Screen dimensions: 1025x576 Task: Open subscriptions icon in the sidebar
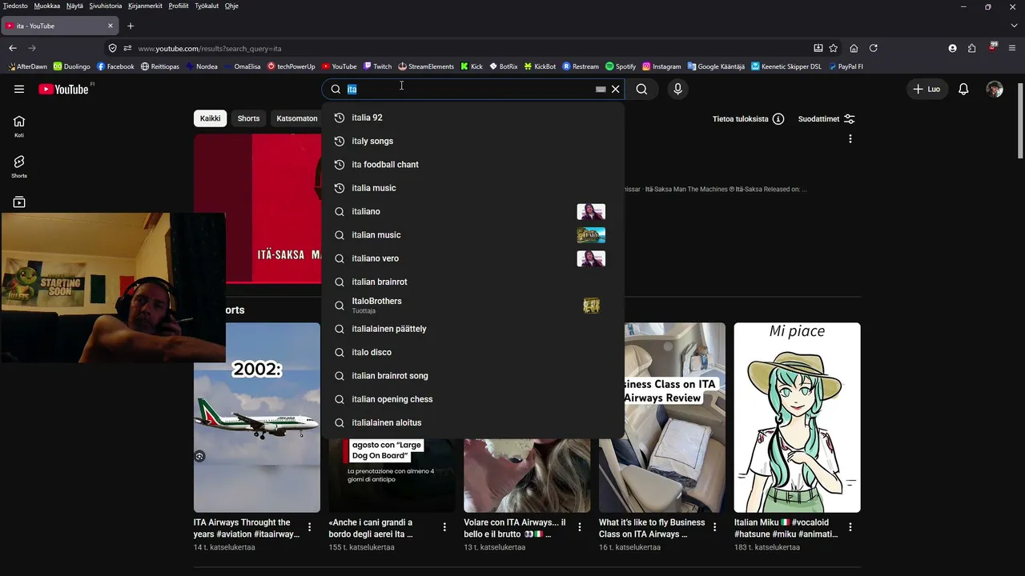point(19,202)
